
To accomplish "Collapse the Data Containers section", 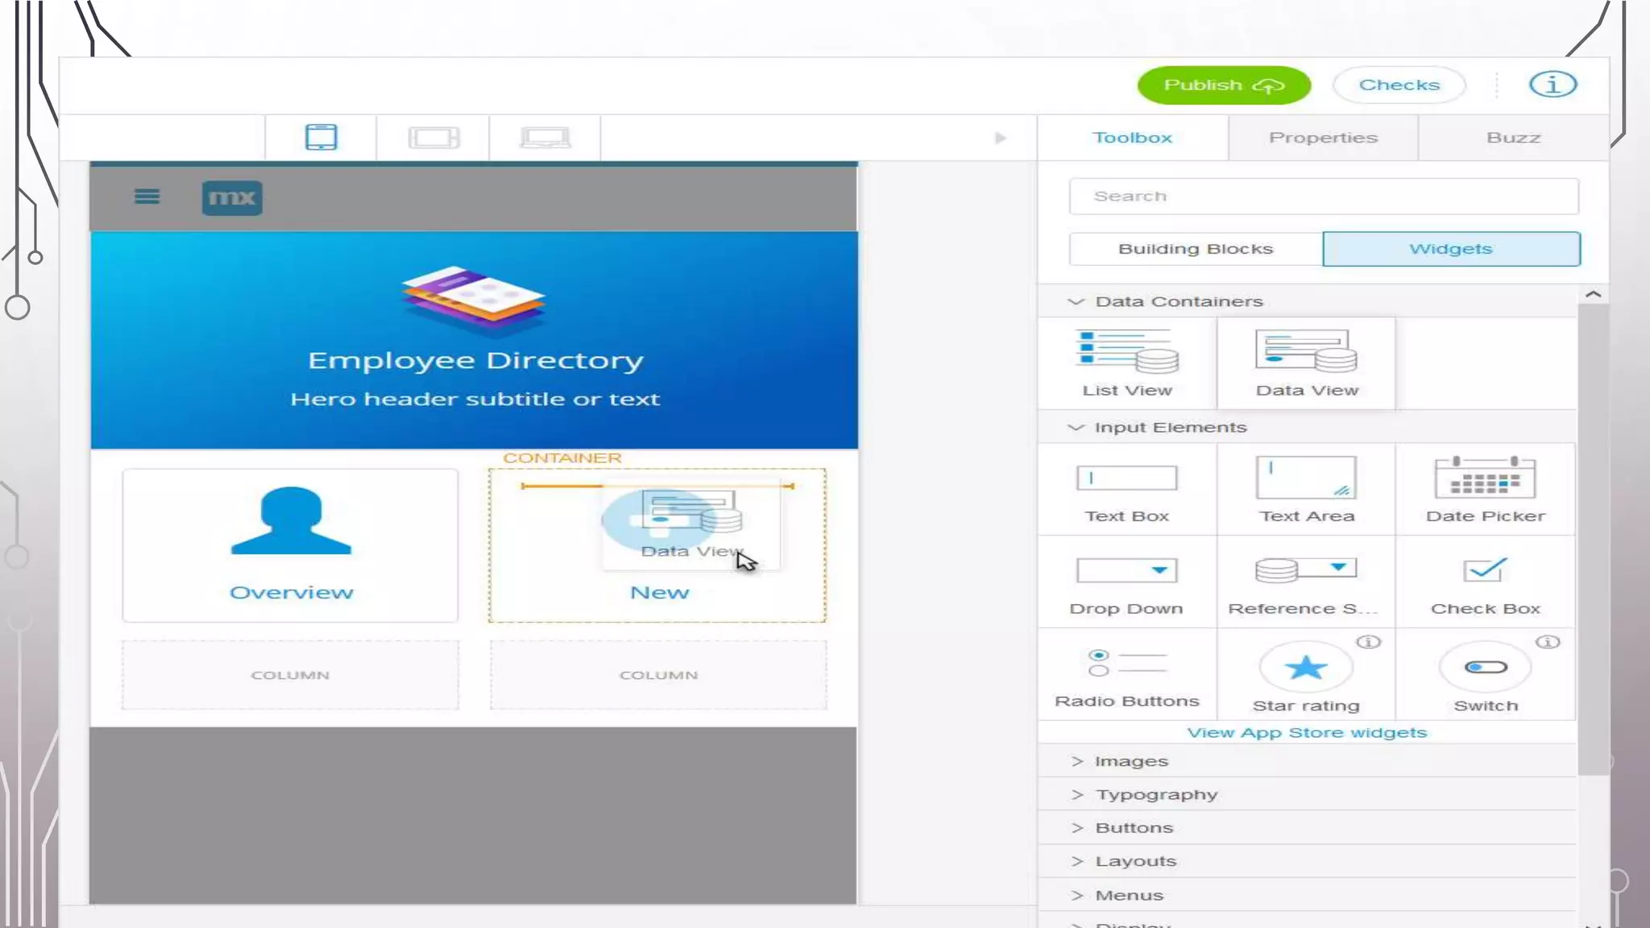I will click(1076, 301).
